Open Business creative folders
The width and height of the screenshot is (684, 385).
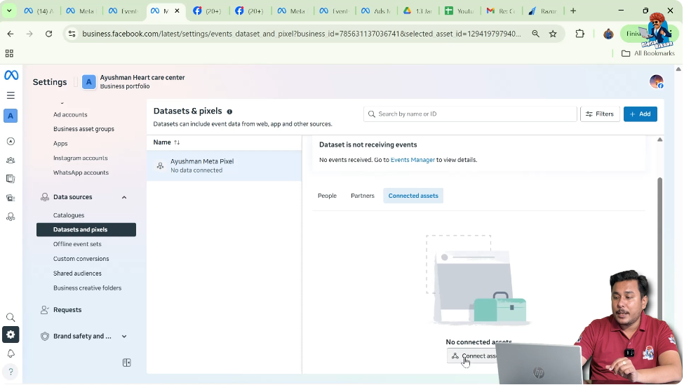pos(86,288)
